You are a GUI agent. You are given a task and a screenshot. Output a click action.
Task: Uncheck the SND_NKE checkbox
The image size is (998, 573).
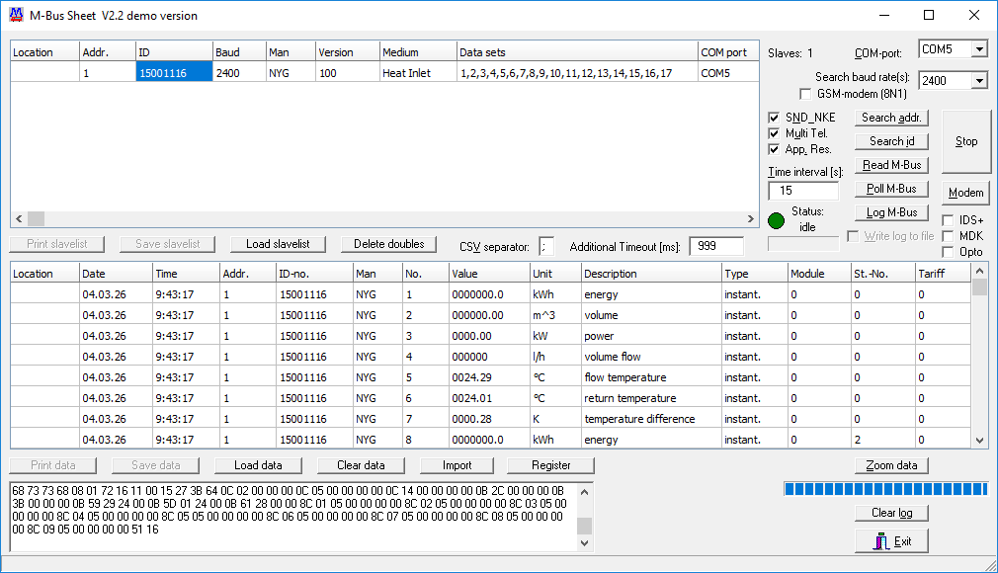(775, 118)
